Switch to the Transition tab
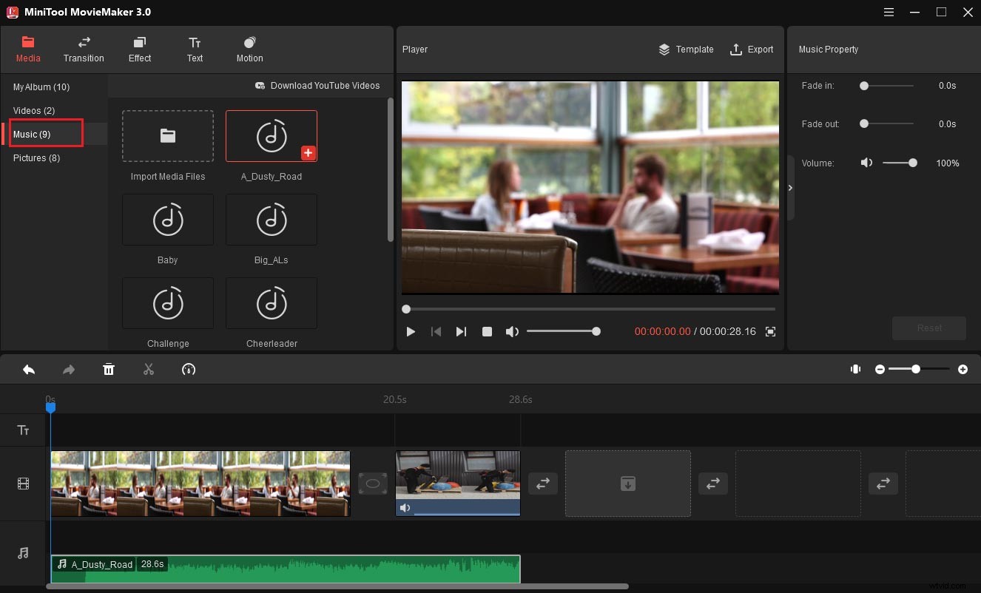 84,50
